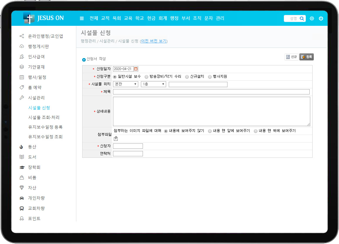This screenshot has height=244, width=339.
Task: Select the 방송장비/악기 수리 radio option
Action: 146,77
